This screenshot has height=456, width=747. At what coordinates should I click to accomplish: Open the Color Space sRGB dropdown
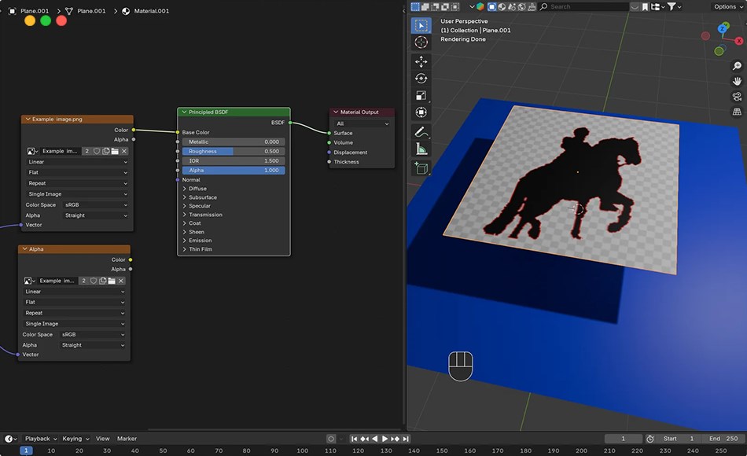[x=94, y=204]
